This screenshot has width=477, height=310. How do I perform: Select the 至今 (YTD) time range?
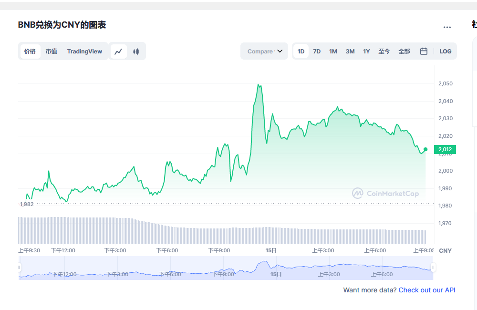coord(384,52)
